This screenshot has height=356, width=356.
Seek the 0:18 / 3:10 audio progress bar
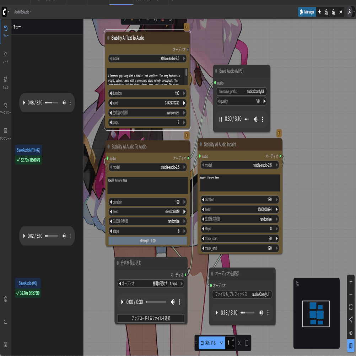pos(248,313)
